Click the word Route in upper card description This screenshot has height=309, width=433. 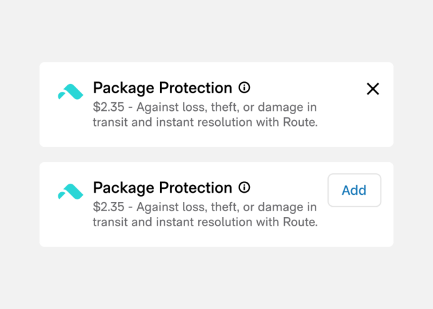300,122
